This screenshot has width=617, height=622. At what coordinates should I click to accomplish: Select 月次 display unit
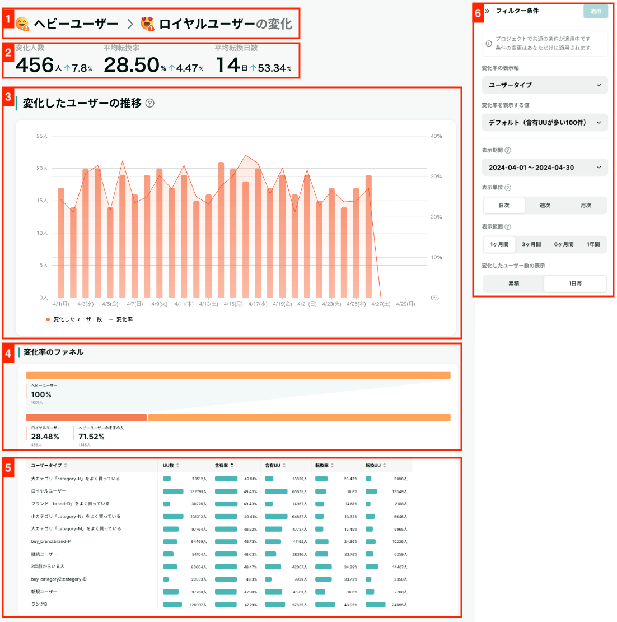586,206
